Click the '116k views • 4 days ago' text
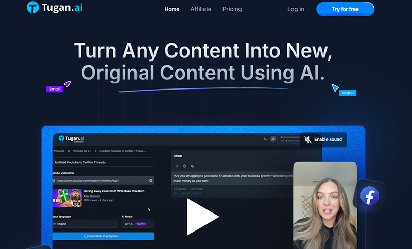The image size is (412, 249). pos(98,200)
